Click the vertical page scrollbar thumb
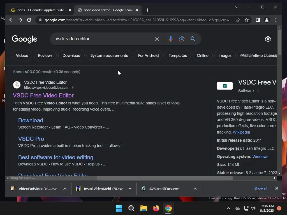This screenshot has width=287, height=215. coord(279,42)
